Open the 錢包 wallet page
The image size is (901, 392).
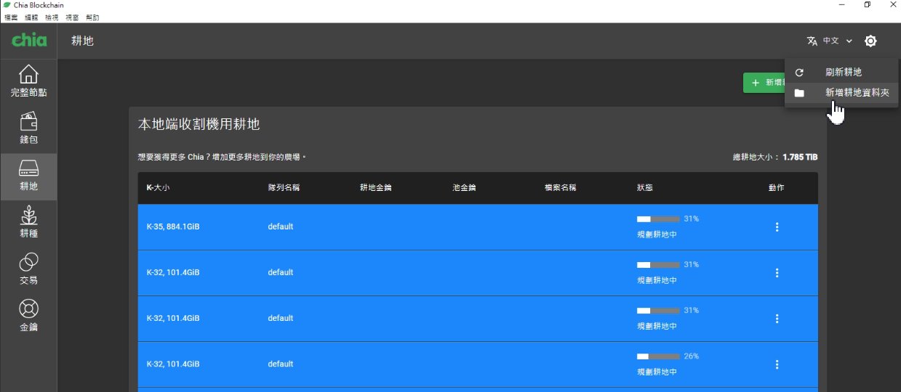tap(28, 128)
